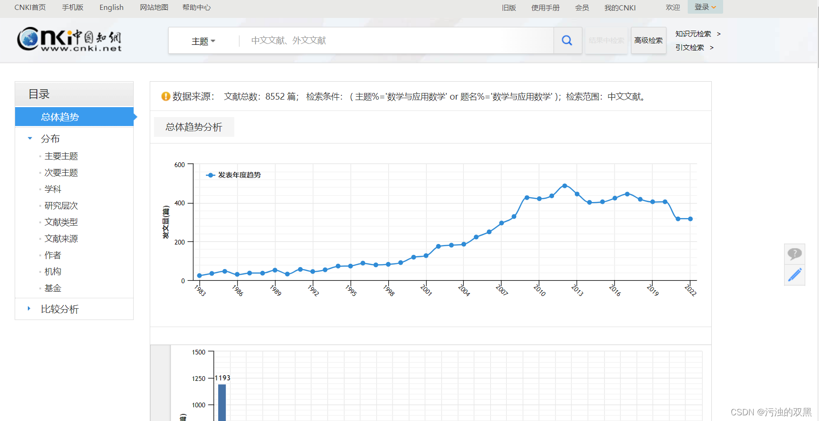Go to CNKI首页 link
Screen dimensions: 819x421
(30, 8)
